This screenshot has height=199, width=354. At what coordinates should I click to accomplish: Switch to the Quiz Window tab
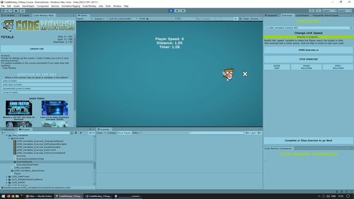point(303,15)
